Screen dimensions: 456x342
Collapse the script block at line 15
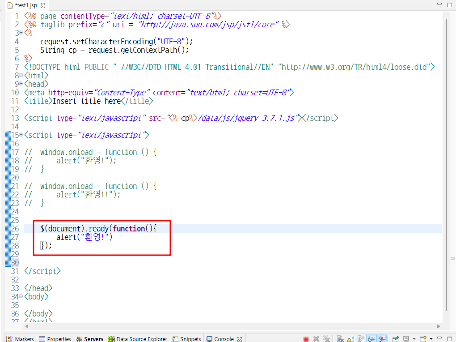click(21, 135)
